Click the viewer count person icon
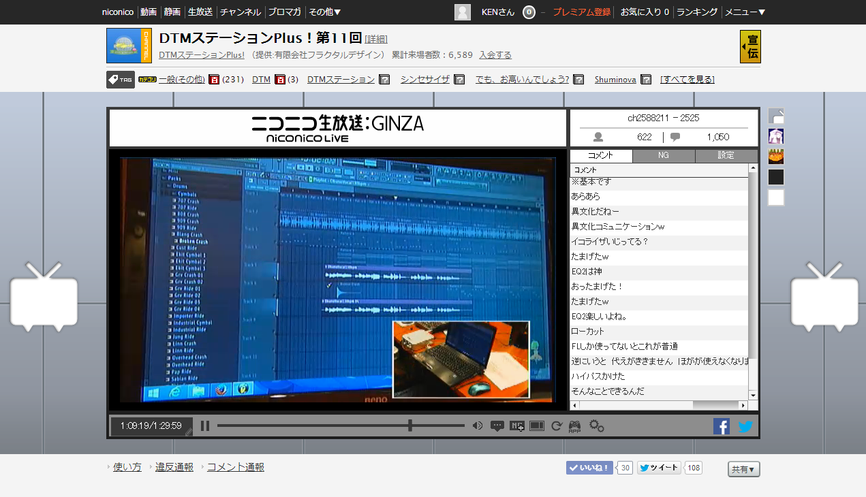Screen dimensions: 866x497 (x=599, y=137)
